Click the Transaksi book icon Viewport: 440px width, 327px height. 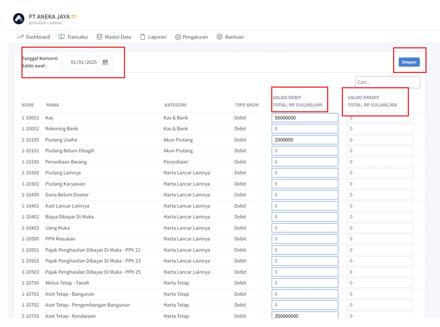point(62,37)
